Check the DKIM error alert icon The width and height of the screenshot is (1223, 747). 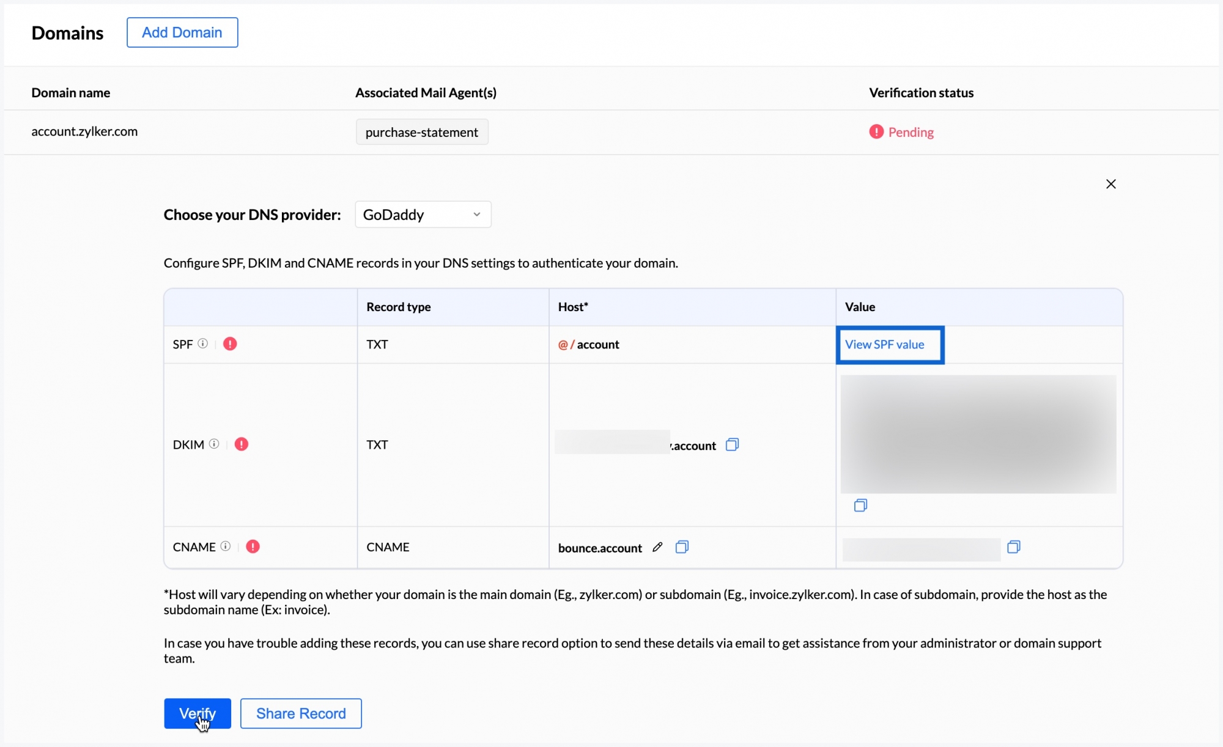point(242,444)
